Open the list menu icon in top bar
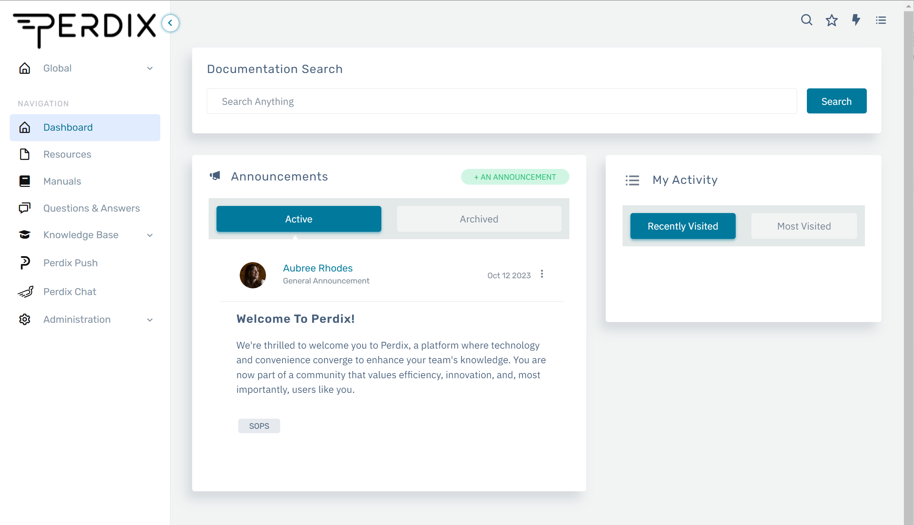Viewport: 914px width, 525px height. (x=881, y=20)
